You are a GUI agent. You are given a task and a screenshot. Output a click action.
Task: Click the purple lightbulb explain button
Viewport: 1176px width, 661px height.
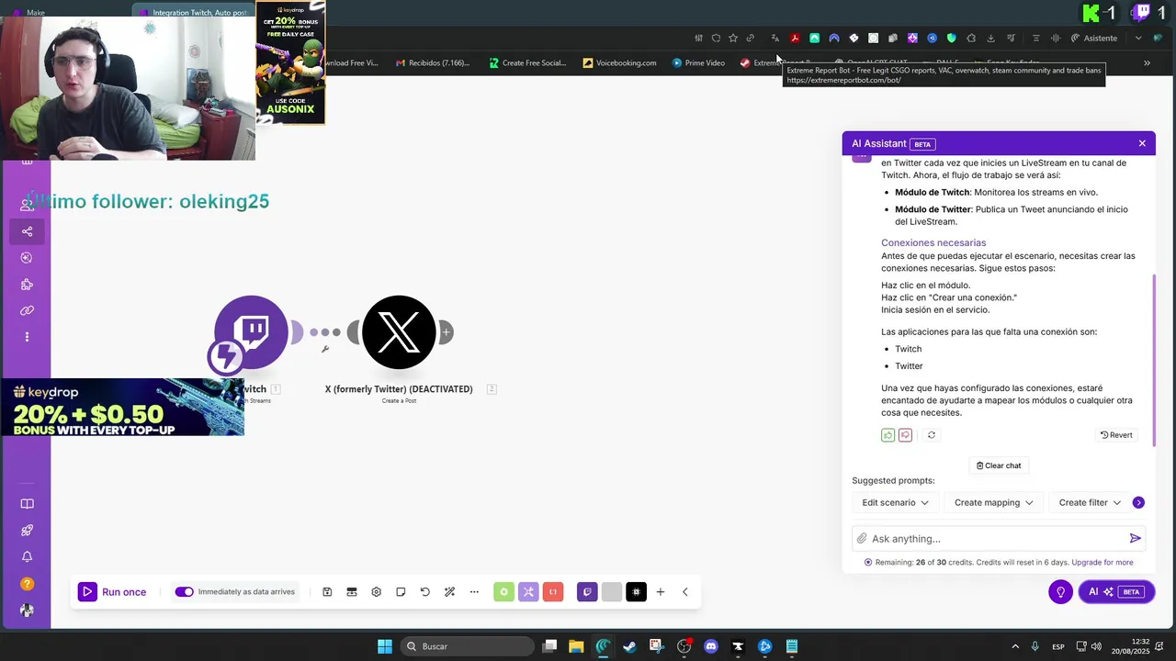pyautogui.click(x=1060, y=592)
